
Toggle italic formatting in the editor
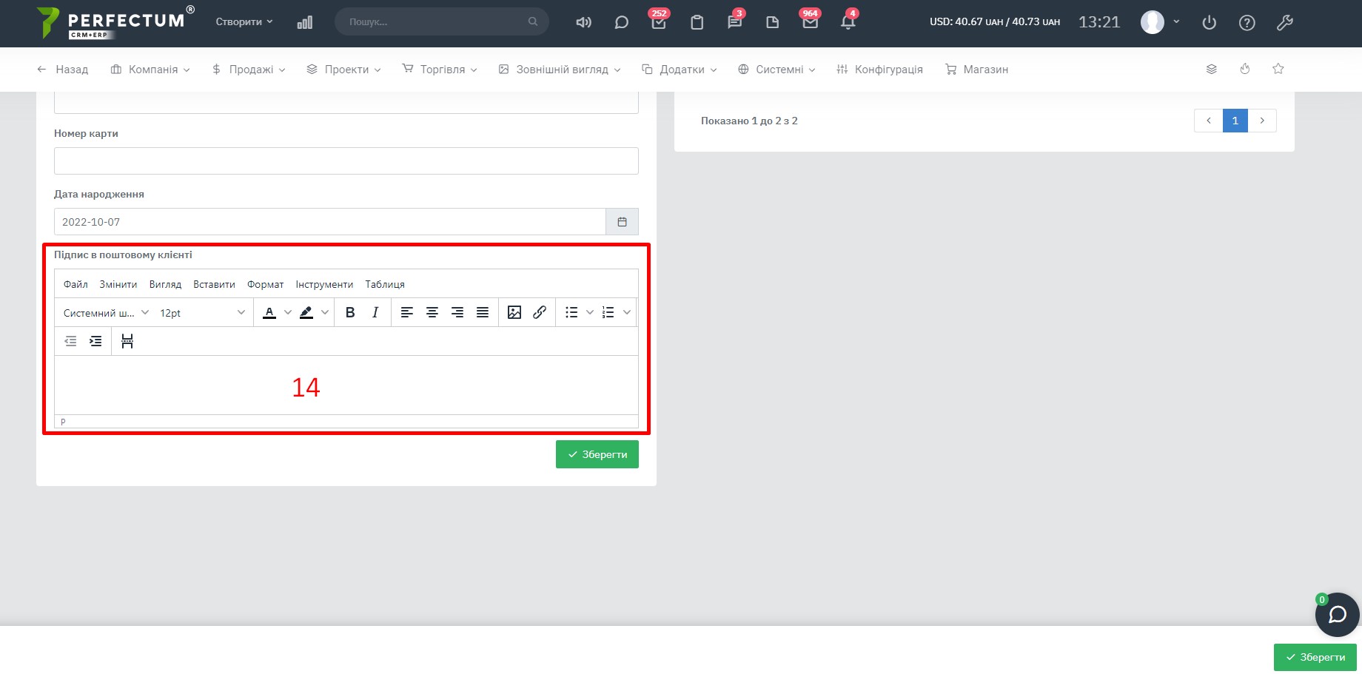[375, 312]
